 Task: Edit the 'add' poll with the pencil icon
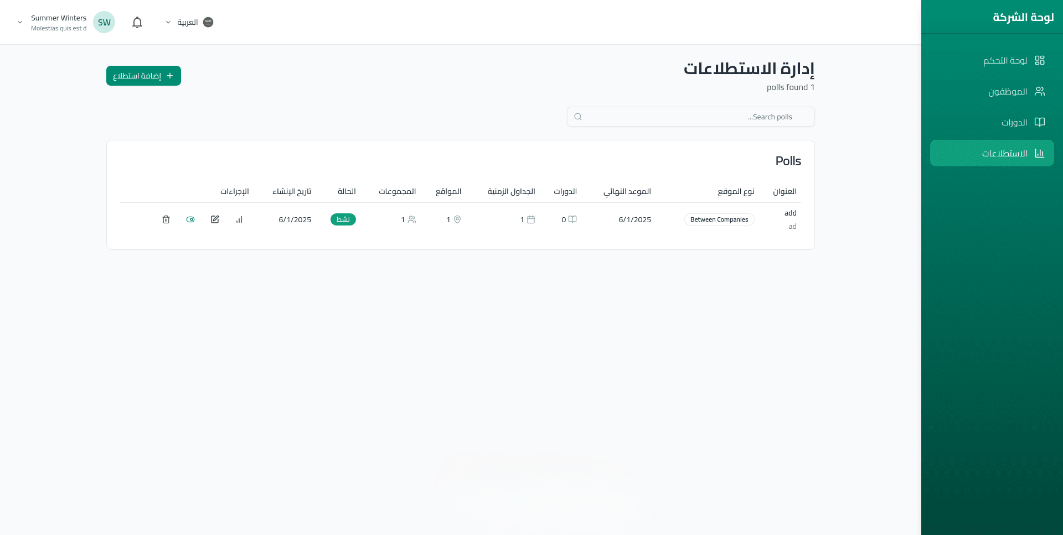[215, 219]
